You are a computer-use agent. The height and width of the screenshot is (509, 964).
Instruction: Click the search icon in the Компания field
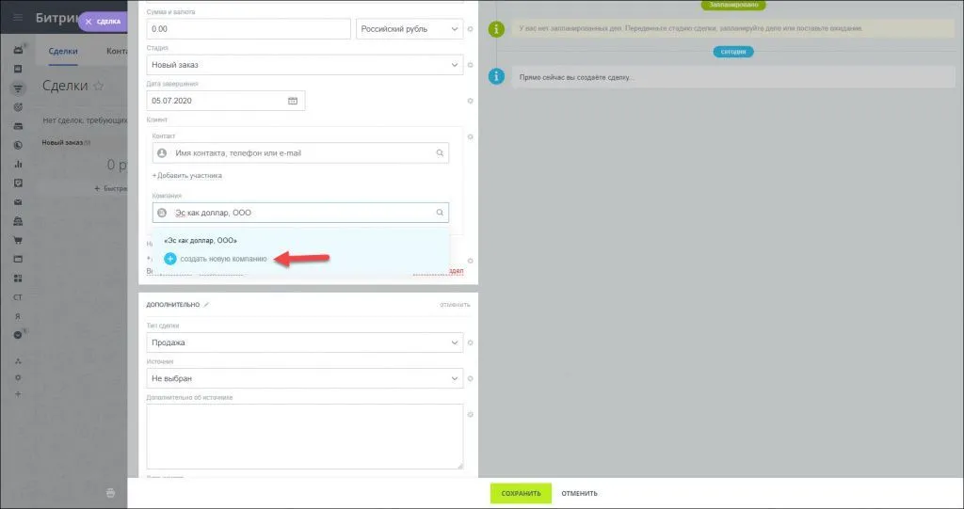439,214
